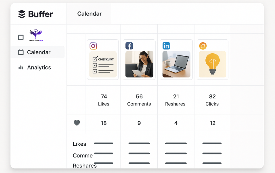
Task: Click the Instagram icon on checklist post
Action: pos(93,46)
